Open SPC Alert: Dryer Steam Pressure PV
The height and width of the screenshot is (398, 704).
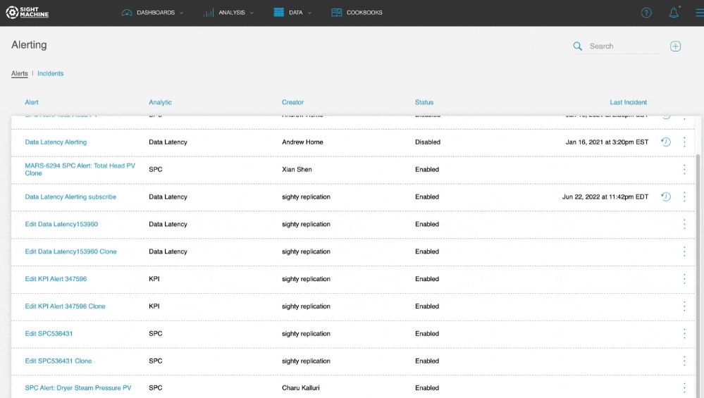(78, 387)
